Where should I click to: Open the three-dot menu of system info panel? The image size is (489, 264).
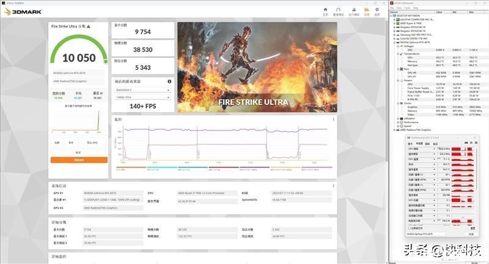333,185
